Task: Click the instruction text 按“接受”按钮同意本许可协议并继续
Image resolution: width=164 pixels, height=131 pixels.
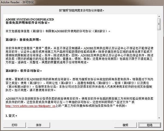Action: (81, 10)
